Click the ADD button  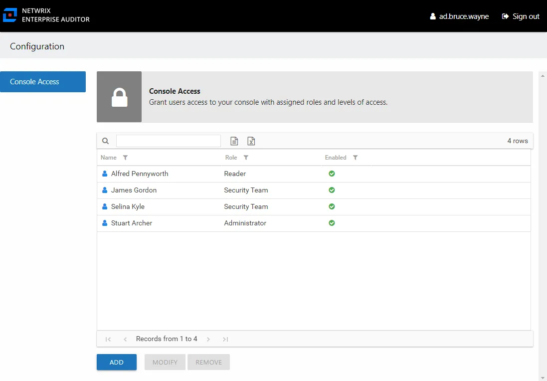click(117, 362)
